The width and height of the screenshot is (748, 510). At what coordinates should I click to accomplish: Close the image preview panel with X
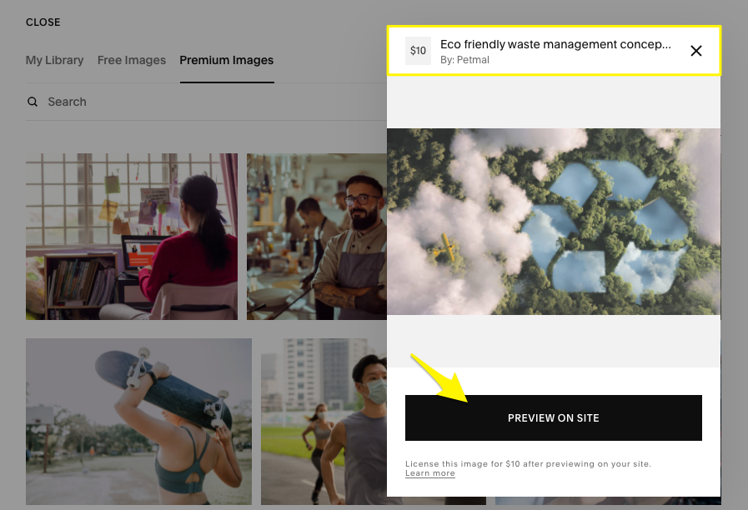pyautogui.click(x=696, y=51)
